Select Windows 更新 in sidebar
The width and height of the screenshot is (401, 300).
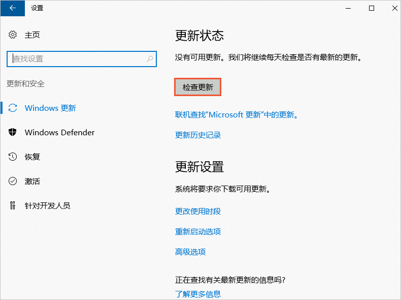point(50,108)
